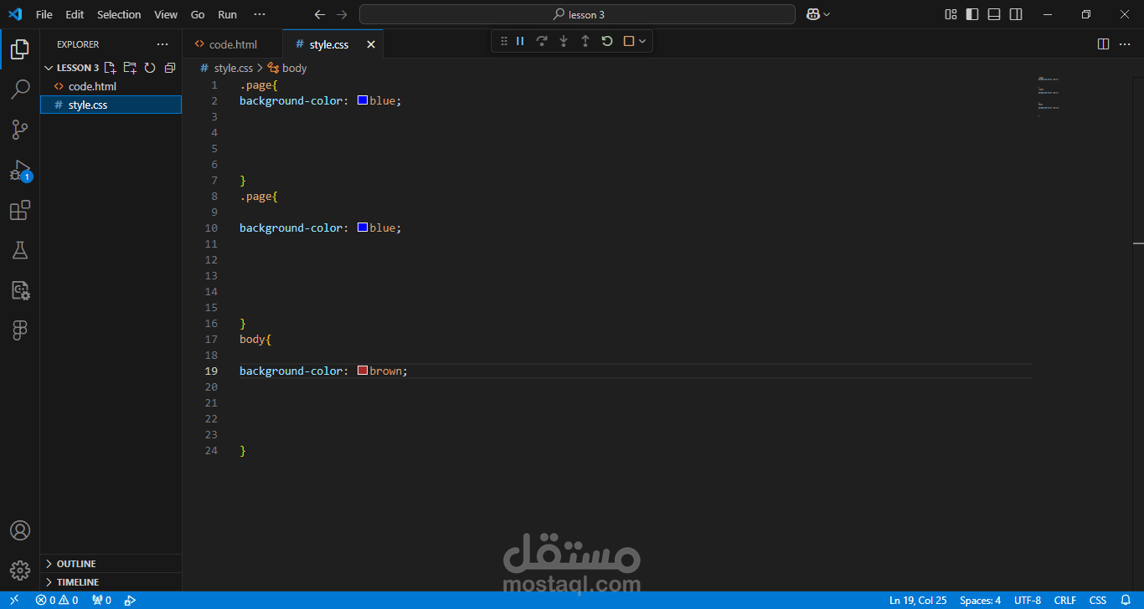Screen dimensions: 1144x609
Task: Open the Testing flask view
Action: [x=20, y=250]
